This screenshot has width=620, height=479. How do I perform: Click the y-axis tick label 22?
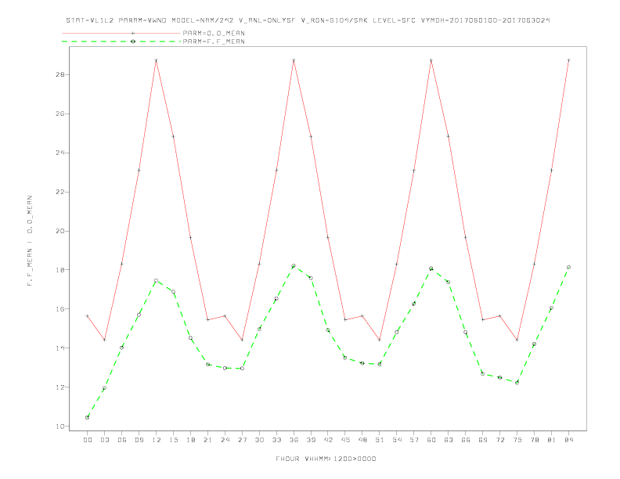tap(59, 192)
